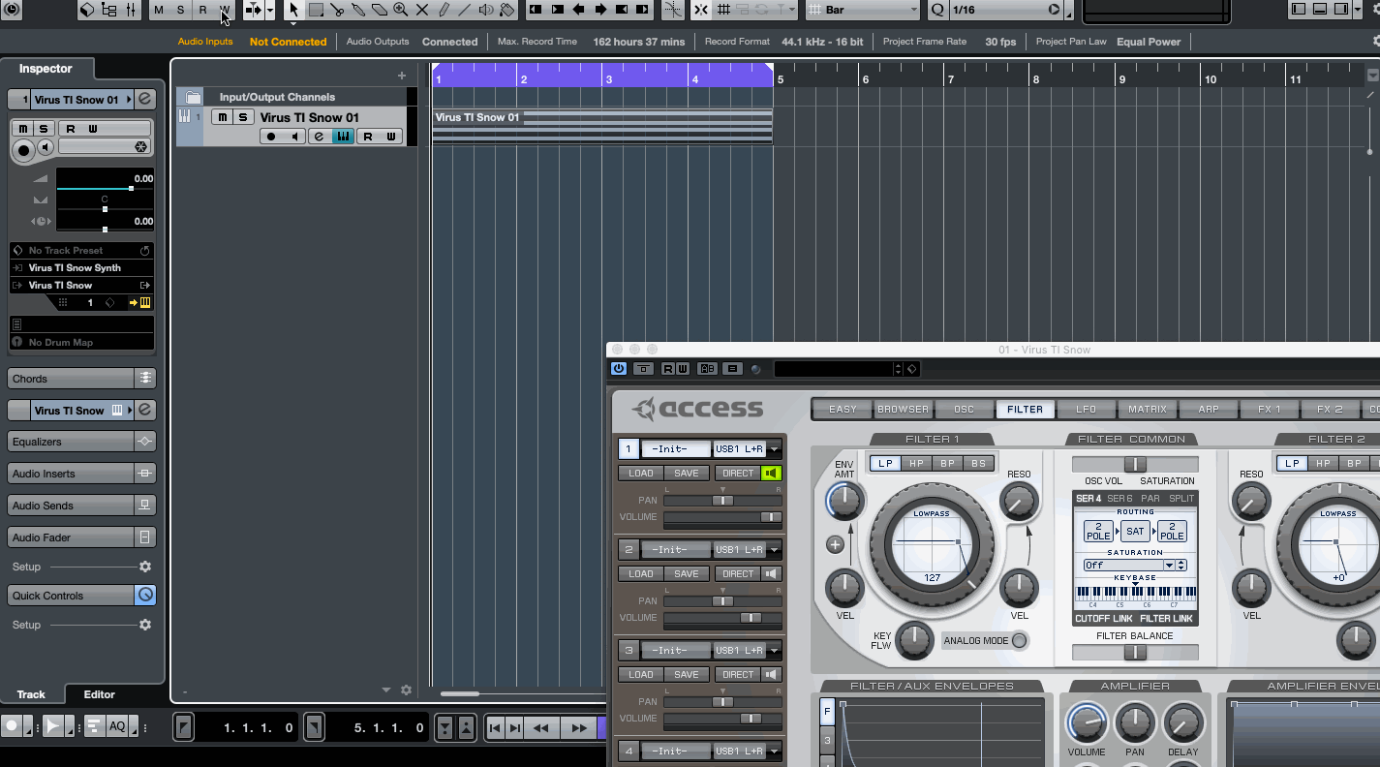Image resolution: width=1380 pixels, height=767 pixels.
Task: Switch to the OSC tab in Virus
Action: click(964, 409)
